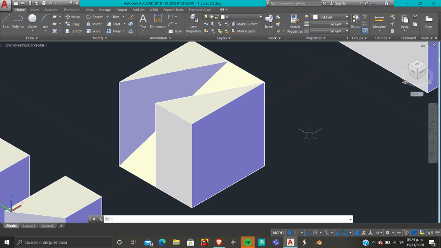Click the Make Current button
This screenshot has height=248, width=441.
click(247, 24)
